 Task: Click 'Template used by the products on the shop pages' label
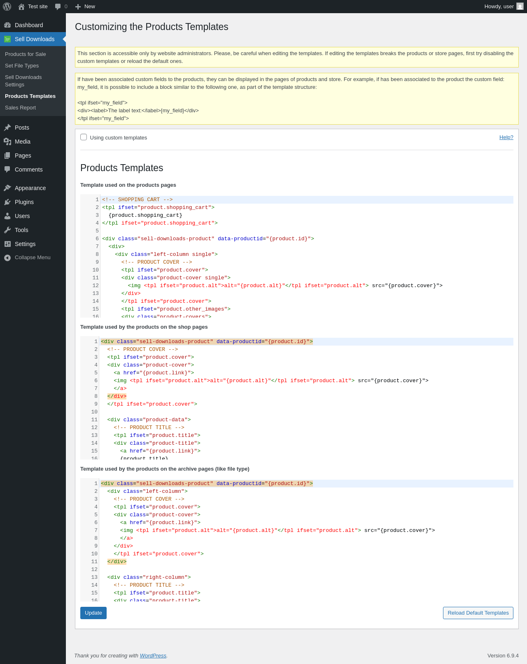pos(144,327)
